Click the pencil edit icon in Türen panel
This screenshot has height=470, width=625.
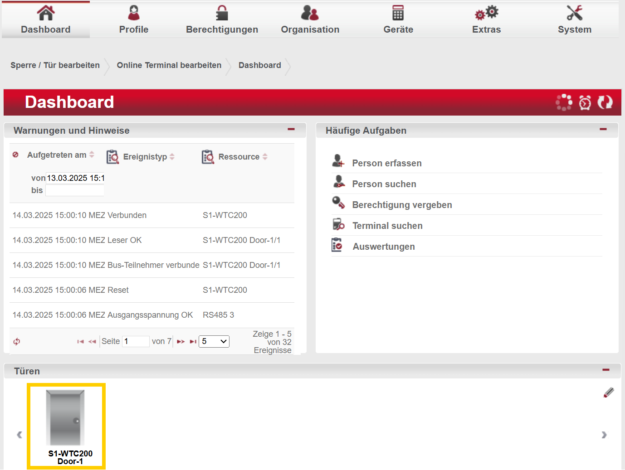[x=609, y=392]
